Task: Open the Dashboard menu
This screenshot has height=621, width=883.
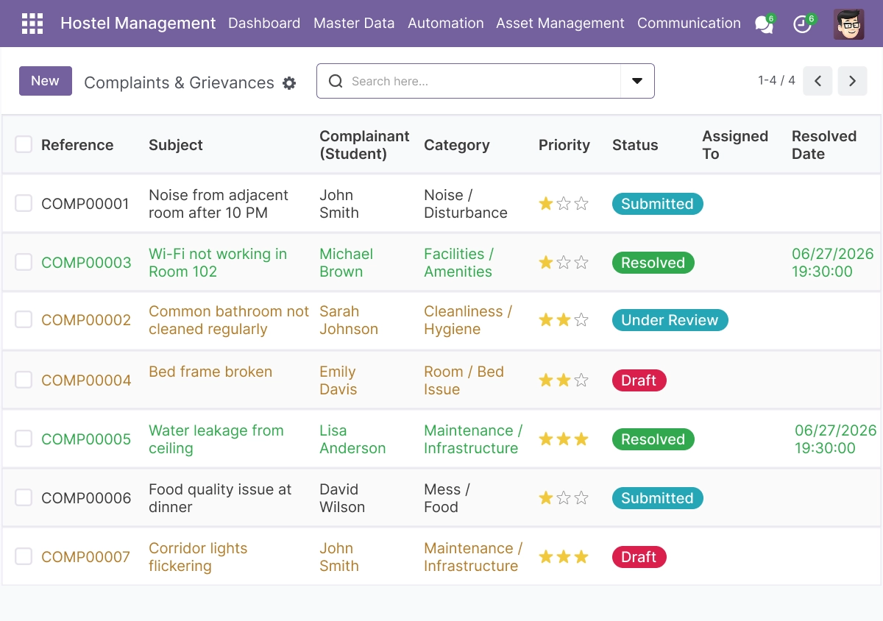Action: 264,24
